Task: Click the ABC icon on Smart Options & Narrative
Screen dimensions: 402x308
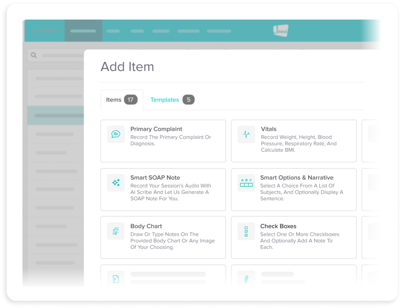Action: (x=246, y=183)
